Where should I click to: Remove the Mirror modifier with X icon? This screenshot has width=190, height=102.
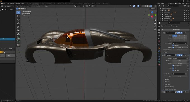point(186,33)
